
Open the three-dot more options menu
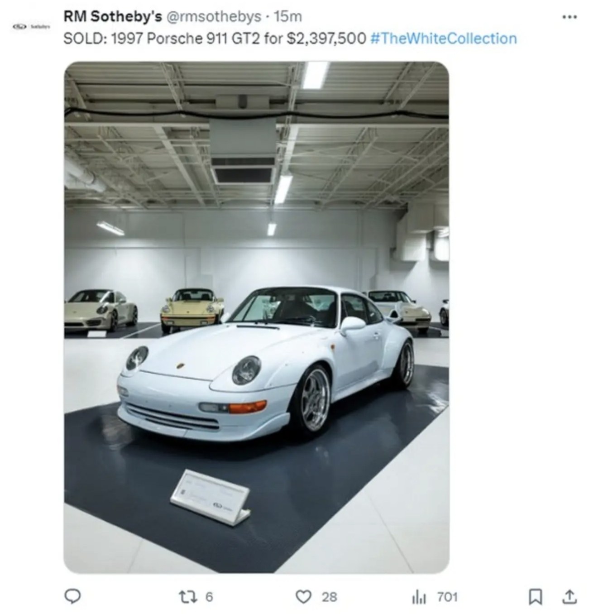click(x=570, y=17)
